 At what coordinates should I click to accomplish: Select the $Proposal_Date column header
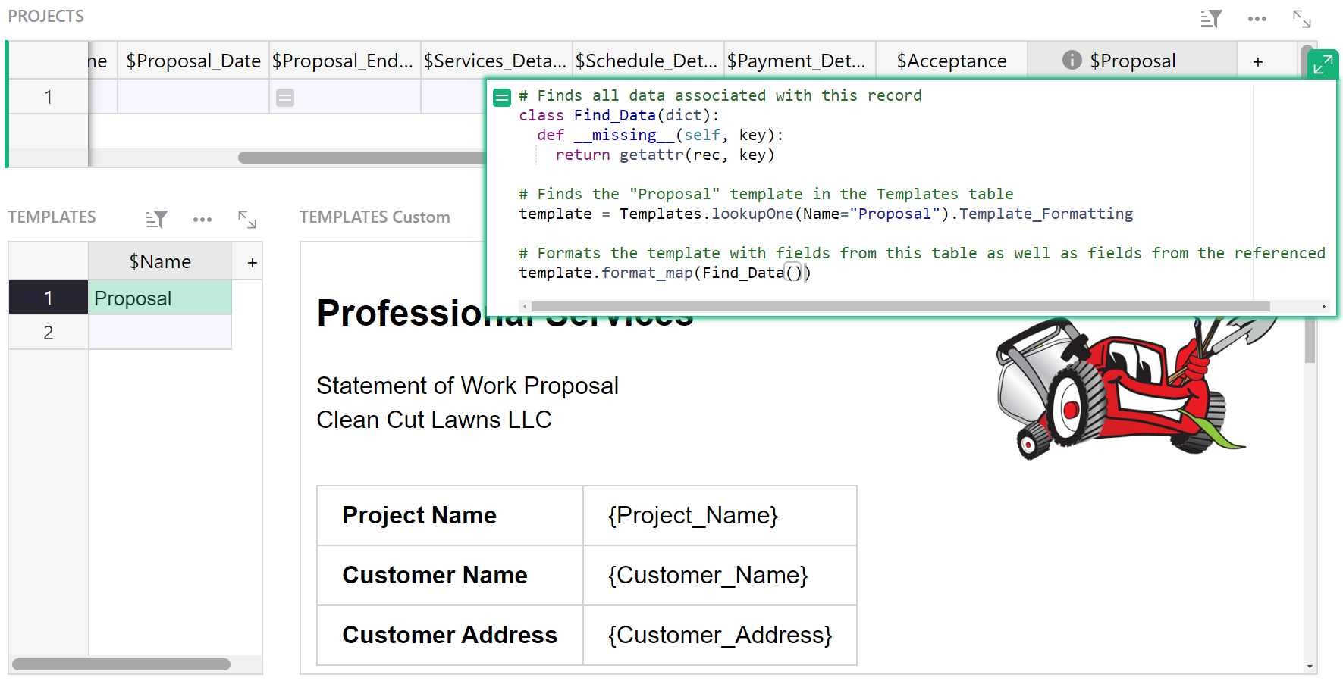click(193, 61)
